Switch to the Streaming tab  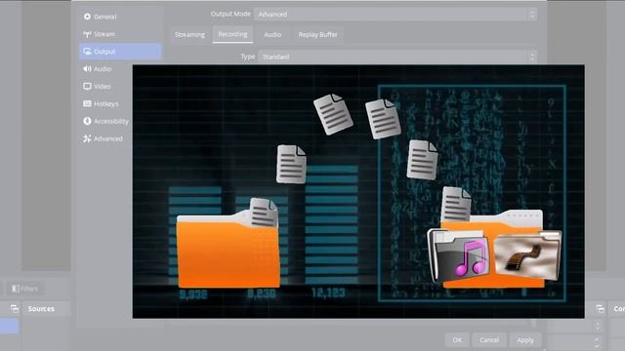coord(189,35)
